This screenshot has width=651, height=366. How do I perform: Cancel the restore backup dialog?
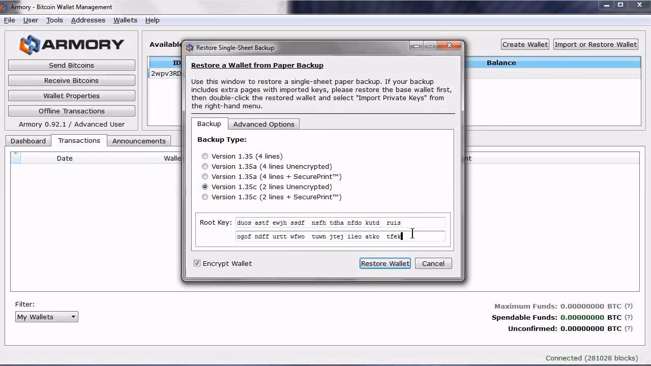point(433,263)
